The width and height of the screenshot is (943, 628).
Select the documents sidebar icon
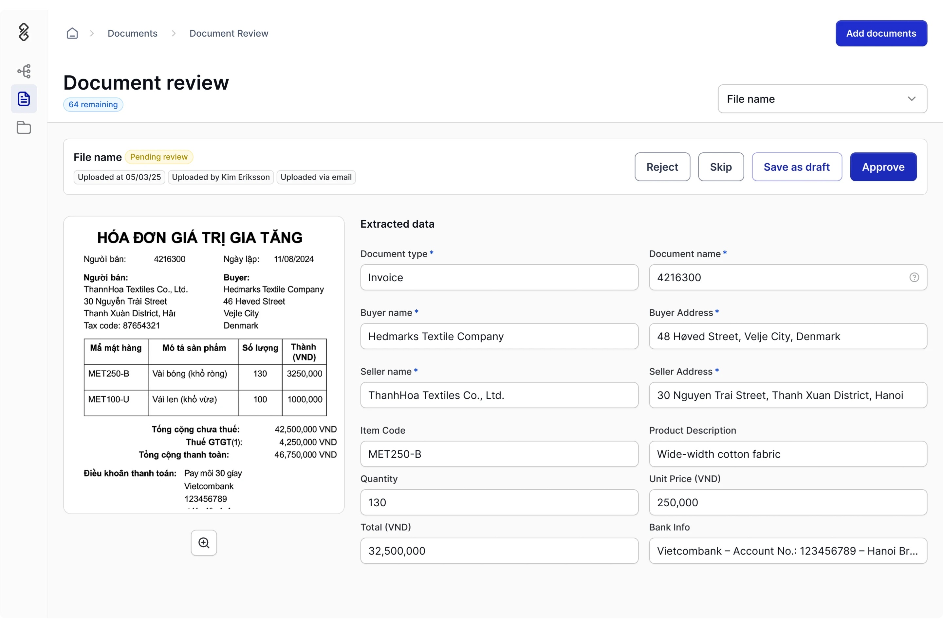24,98
